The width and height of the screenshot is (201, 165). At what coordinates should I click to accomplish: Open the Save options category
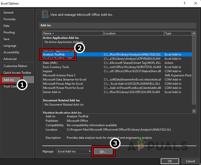point(6,39)
